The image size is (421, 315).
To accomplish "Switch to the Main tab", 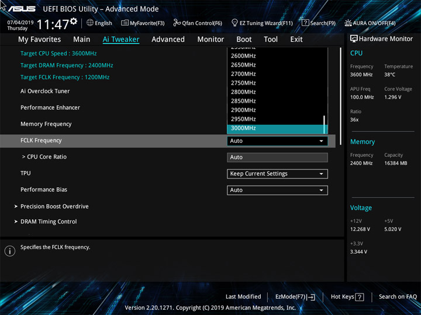I will [x=82, y=40].
